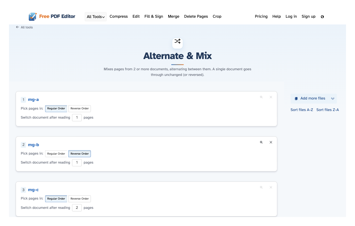Open Delete Pages tool

pos(196,17)
